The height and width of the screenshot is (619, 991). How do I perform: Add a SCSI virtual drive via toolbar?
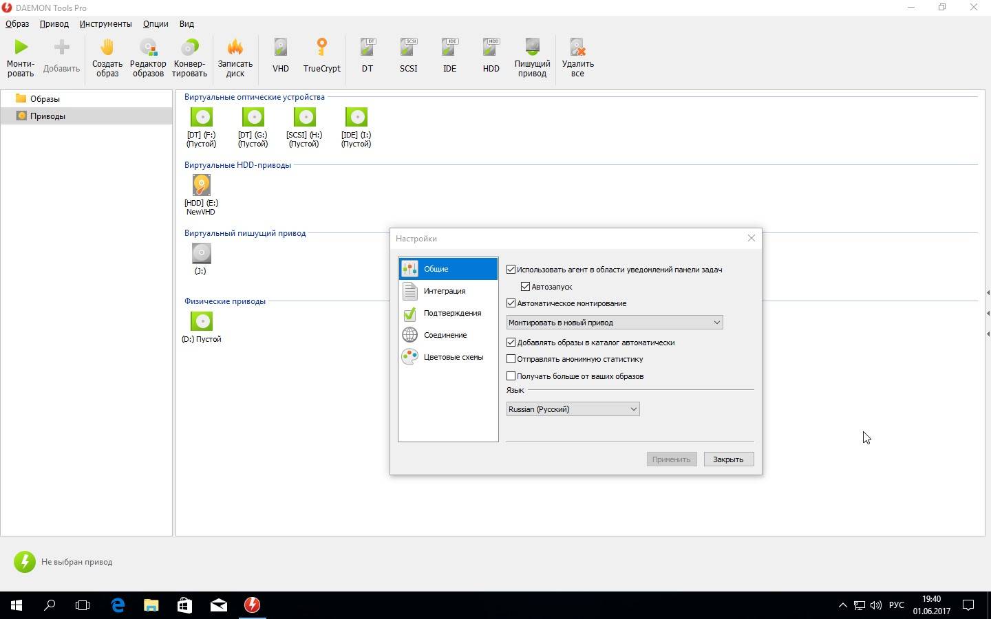(409, 47)
